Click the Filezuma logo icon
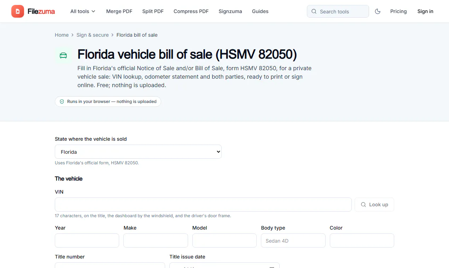449x268 pixels. [x=18, y=11]
